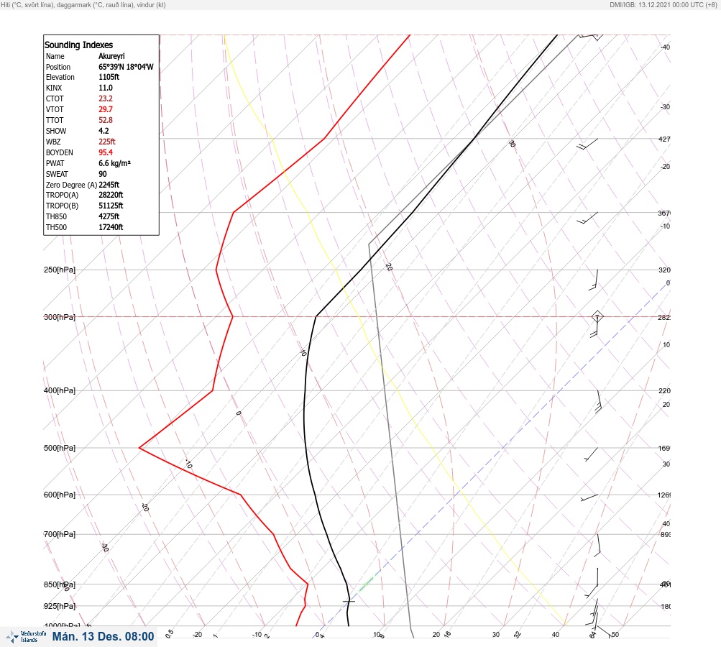
Task: Click the SHOW value '4.2'
Action: 104,131
